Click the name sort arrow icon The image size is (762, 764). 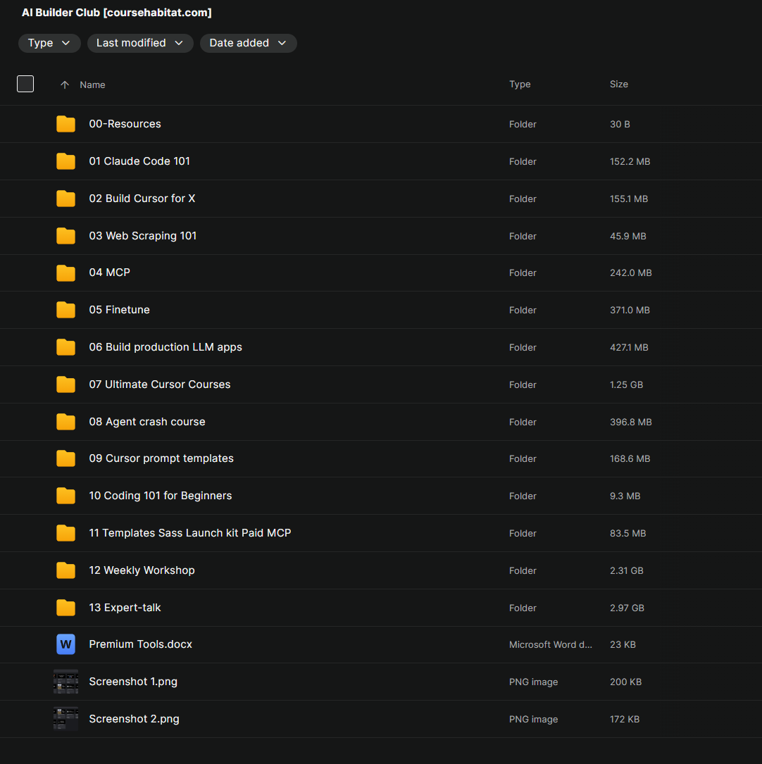pyautogui.click(x=65, y=84)
